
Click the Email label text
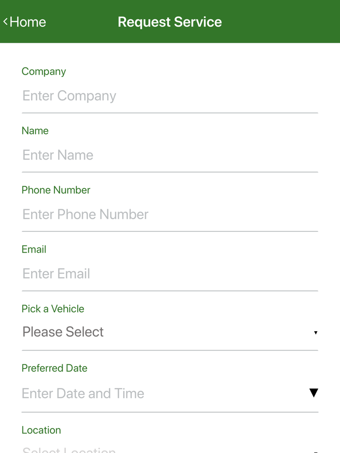tap(34, 249)
